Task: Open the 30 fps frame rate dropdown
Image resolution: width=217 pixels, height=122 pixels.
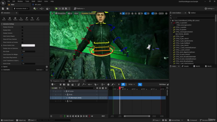Action: (132, 84)
